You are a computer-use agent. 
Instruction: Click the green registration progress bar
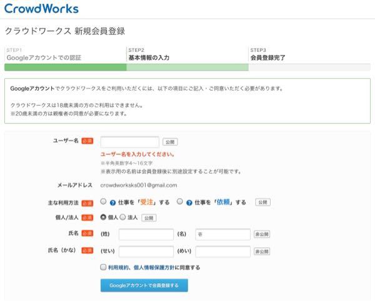[x=187, y=67]
